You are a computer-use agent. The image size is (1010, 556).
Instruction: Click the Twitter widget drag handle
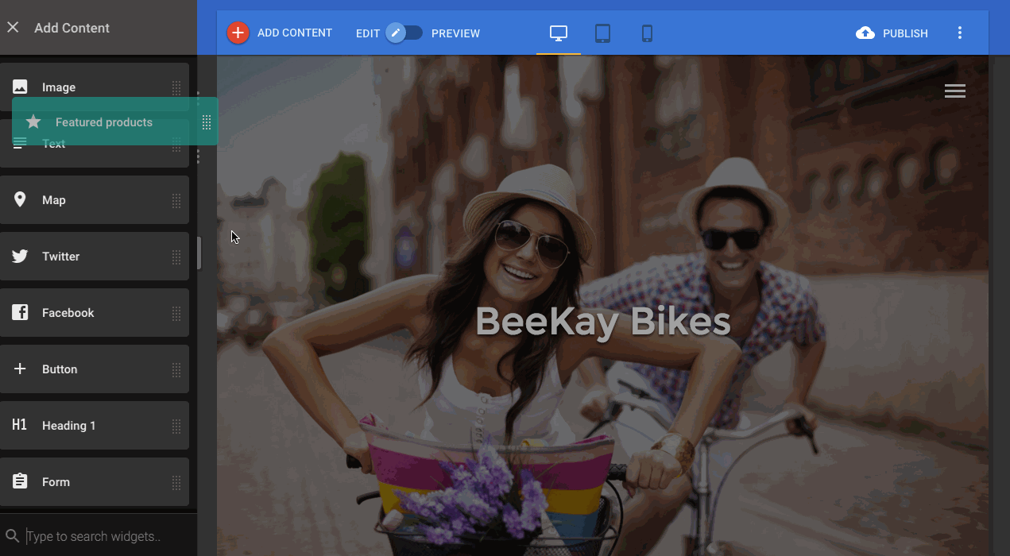(176, 257)
